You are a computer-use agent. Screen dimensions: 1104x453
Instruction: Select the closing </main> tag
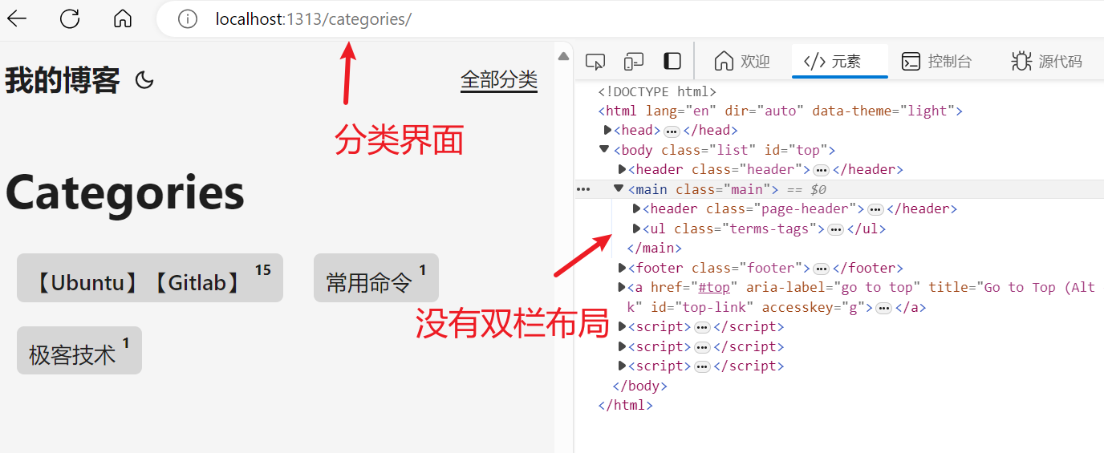pyautogui.click(x=654, y=248)
